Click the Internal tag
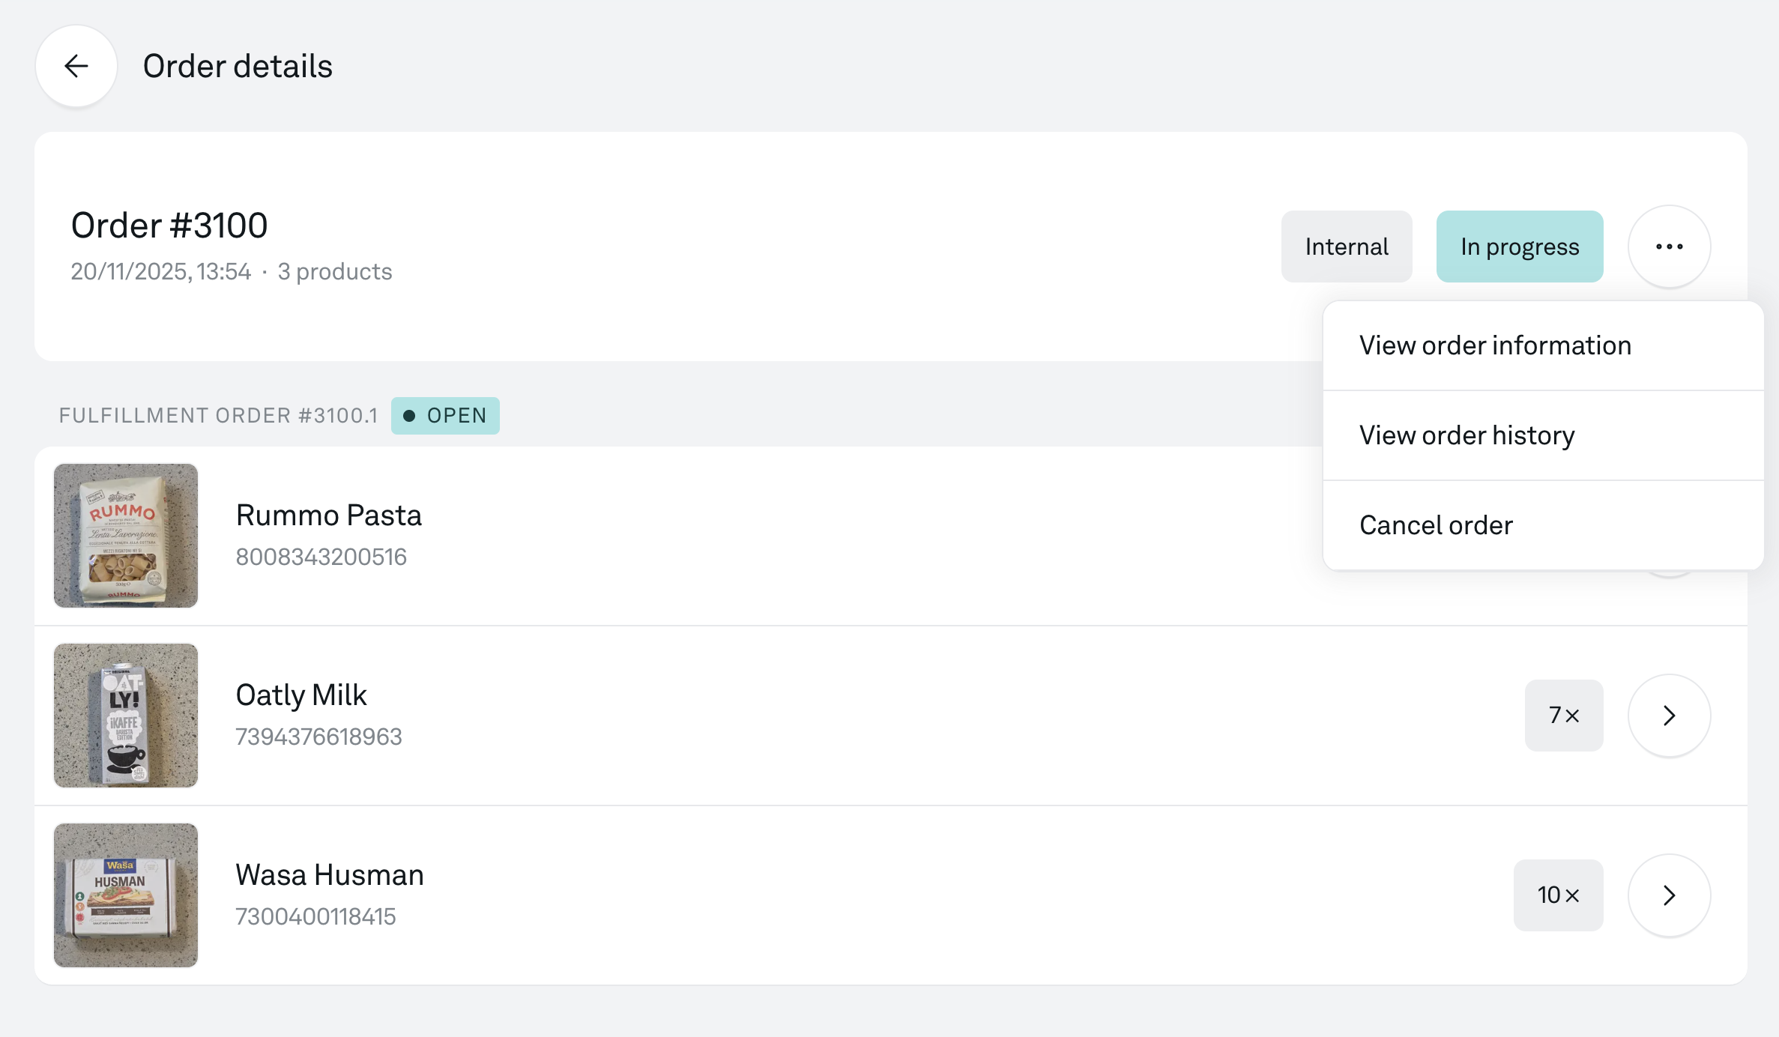1779x1037 pixels. click(x=1347, y=247)
